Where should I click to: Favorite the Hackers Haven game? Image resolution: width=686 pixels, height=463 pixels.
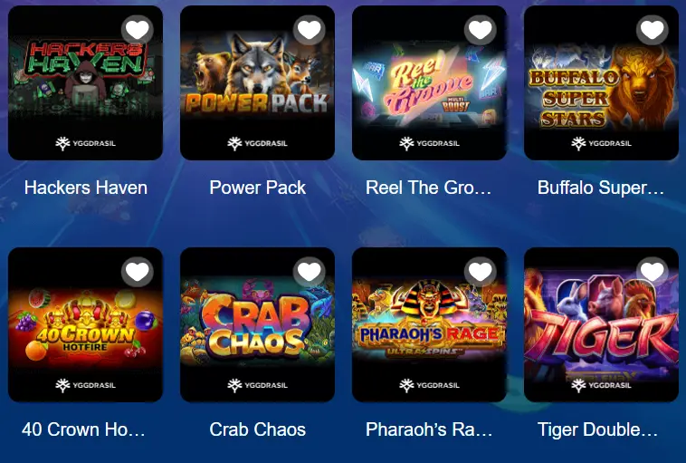(138, 30)
